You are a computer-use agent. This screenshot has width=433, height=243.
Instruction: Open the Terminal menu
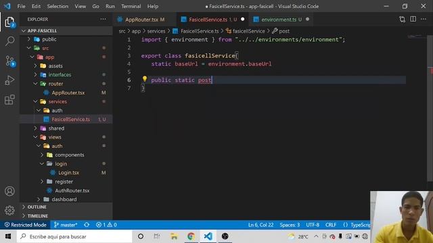(x=131, y=6)
